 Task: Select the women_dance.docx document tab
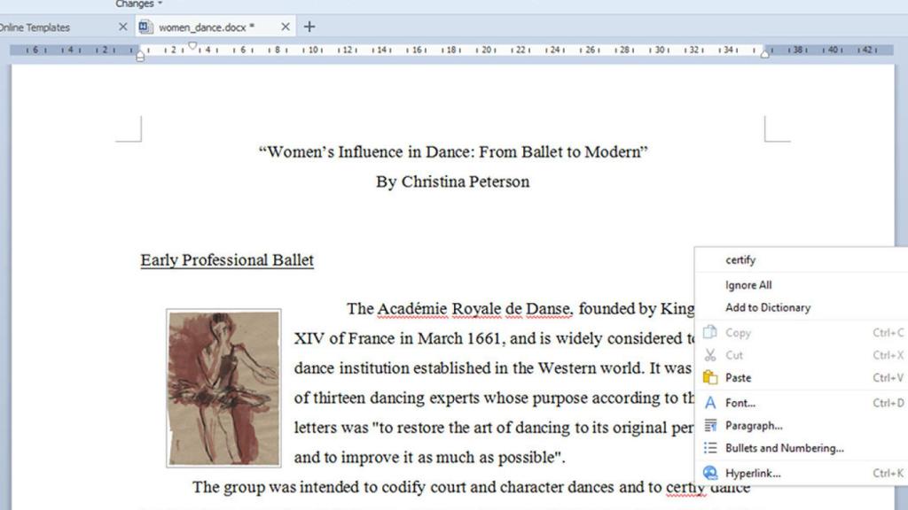(206, 27)
